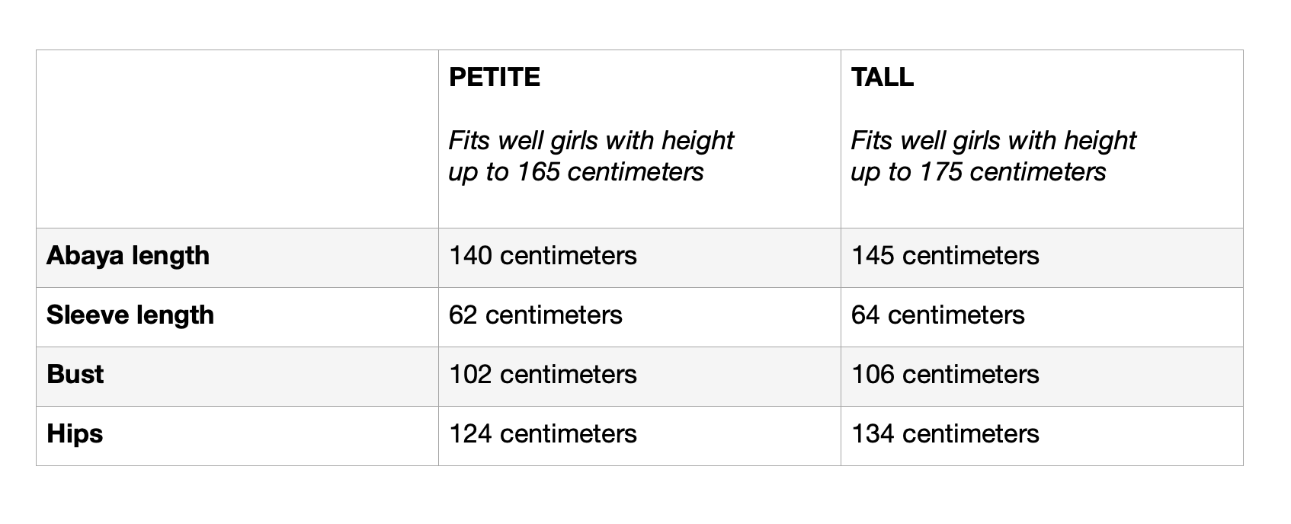The width and height of the screenshot is (1291, 524).
Task: Click the 'up to 165 centimeters' description
Action: click(576, 172)
